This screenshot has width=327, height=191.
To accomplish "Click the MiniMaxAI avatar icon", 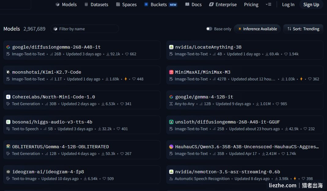I will pyautogui.click(x=171, y=72).
